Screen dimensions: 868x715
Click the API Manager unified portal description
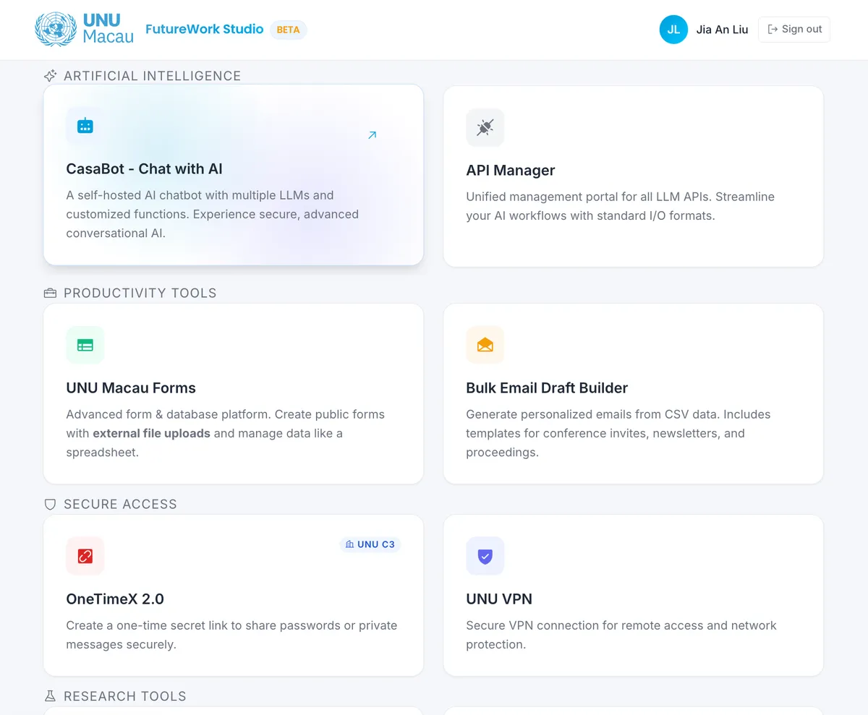(621, 206)
